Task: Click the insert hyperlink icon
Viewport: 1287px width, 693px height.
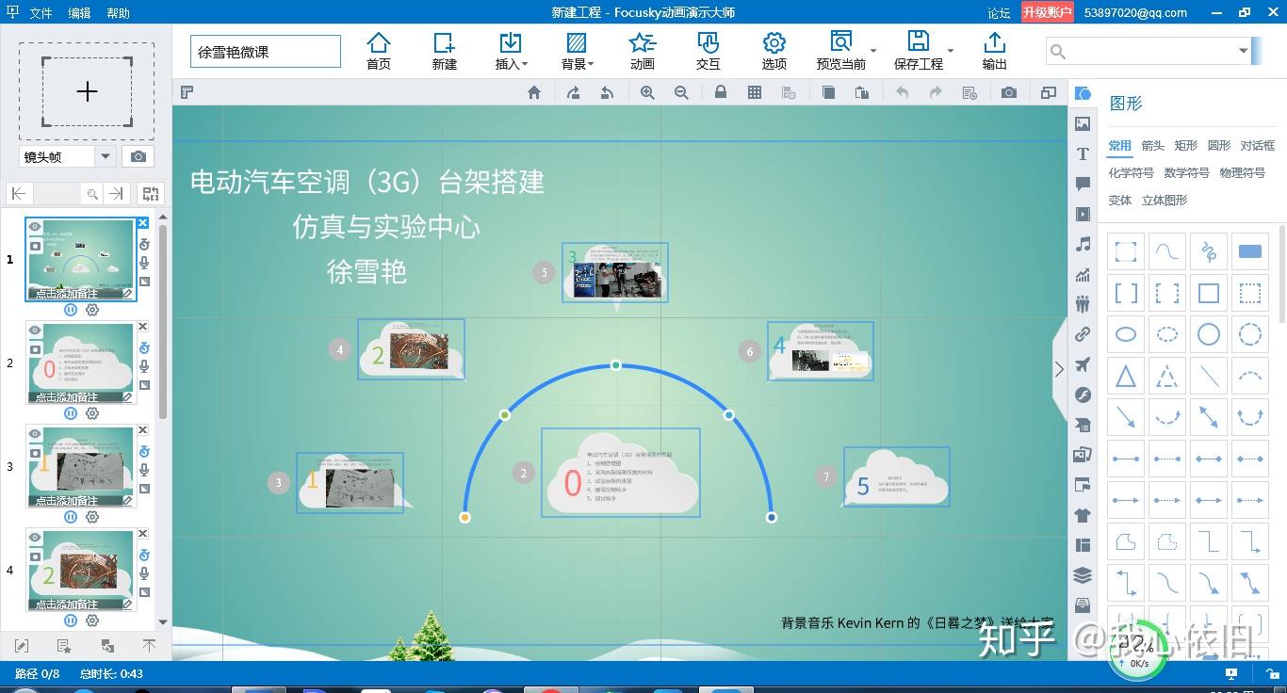Action: [x=1083, y=334]
